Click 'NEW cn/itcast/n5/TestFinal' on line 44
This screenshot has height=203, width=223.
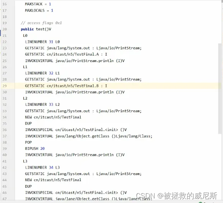pyautogui.click(x=53, y=180)
